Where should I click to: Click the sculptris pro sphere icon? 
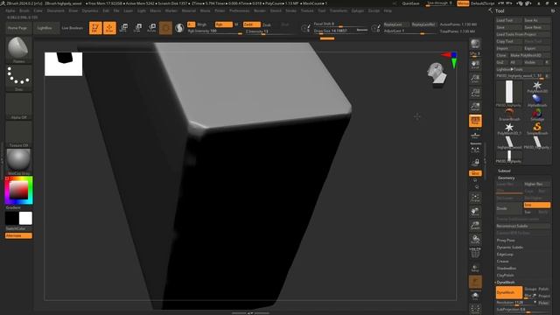pyautogui.click(x=179, y=28)
